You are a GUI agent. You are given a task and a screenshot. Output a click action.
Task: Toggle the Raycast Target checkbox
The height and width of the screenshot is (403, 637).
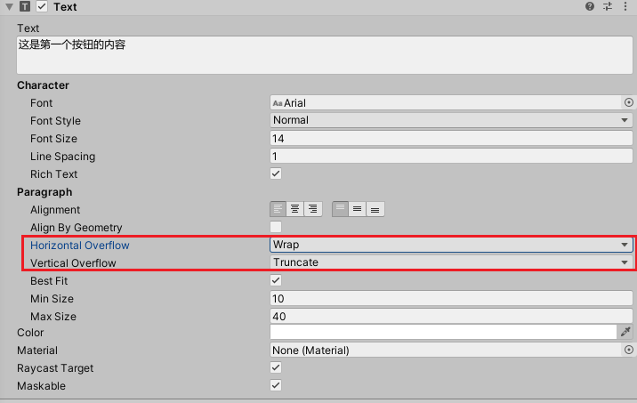point(276,367)
